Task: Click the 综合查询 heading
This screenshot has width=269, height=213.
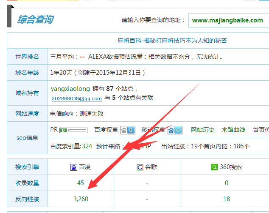Action: (x=35, y=19)
